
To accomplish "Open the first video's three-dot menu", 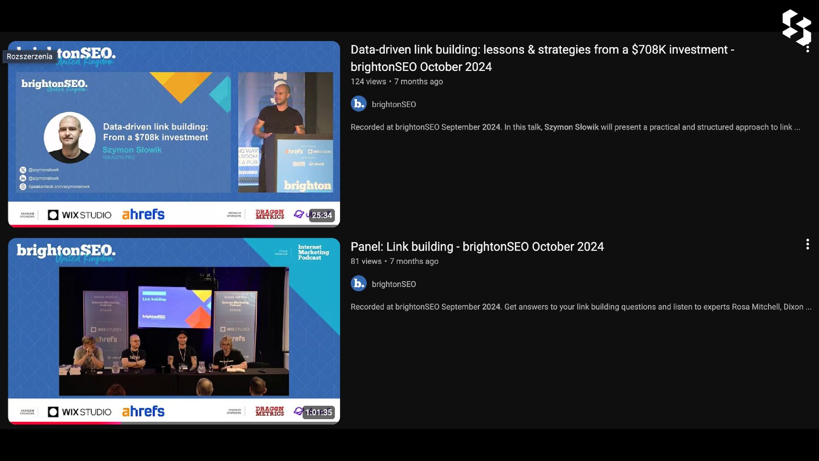I will (x=807, y=49).
